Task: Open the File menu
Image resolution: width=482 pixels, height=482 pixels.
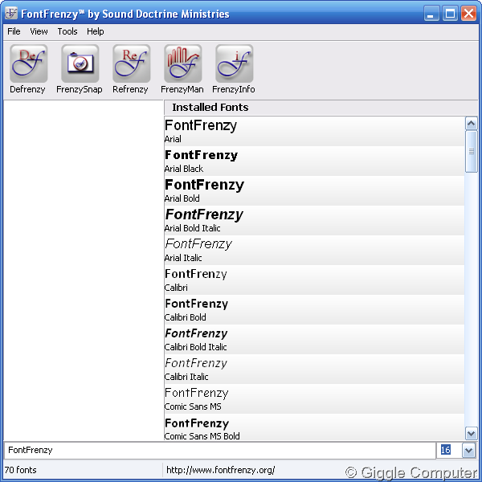Action: point(14,31)
